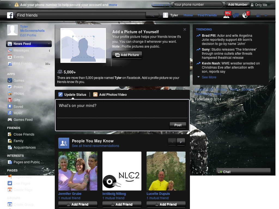
Task: Open the Photos icon
Action: (x=10, y=94)
